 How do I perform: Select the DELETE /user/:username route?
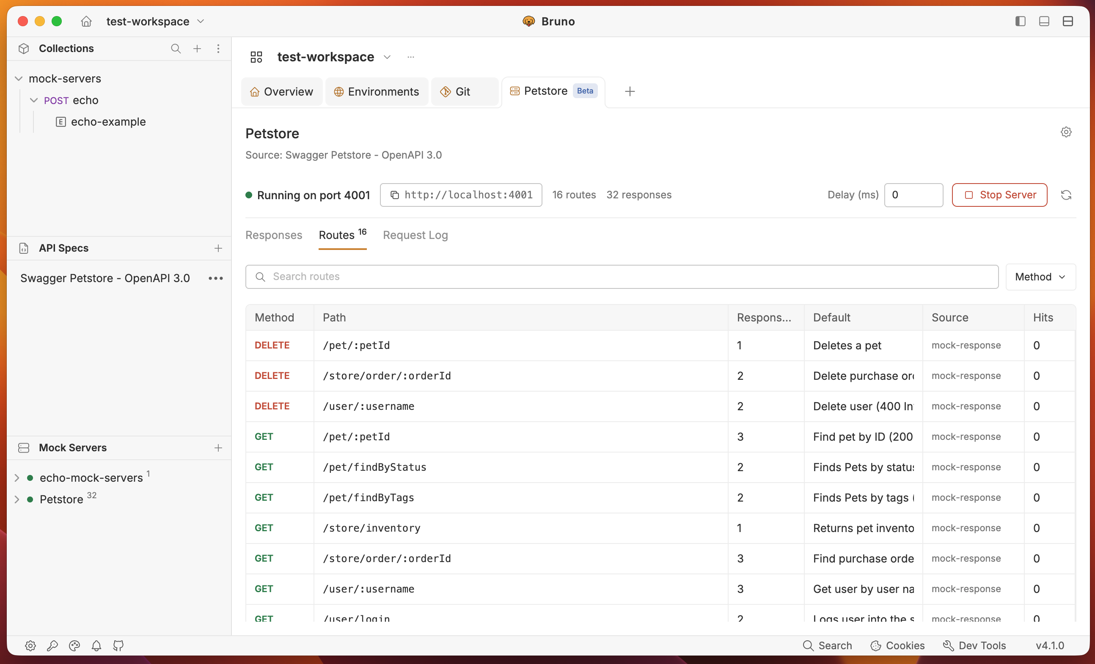(660, 406)
